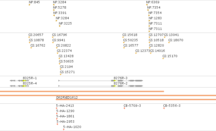Select the GS:20822 insertion triangle
Screen dimensions: 216x131
57,48
